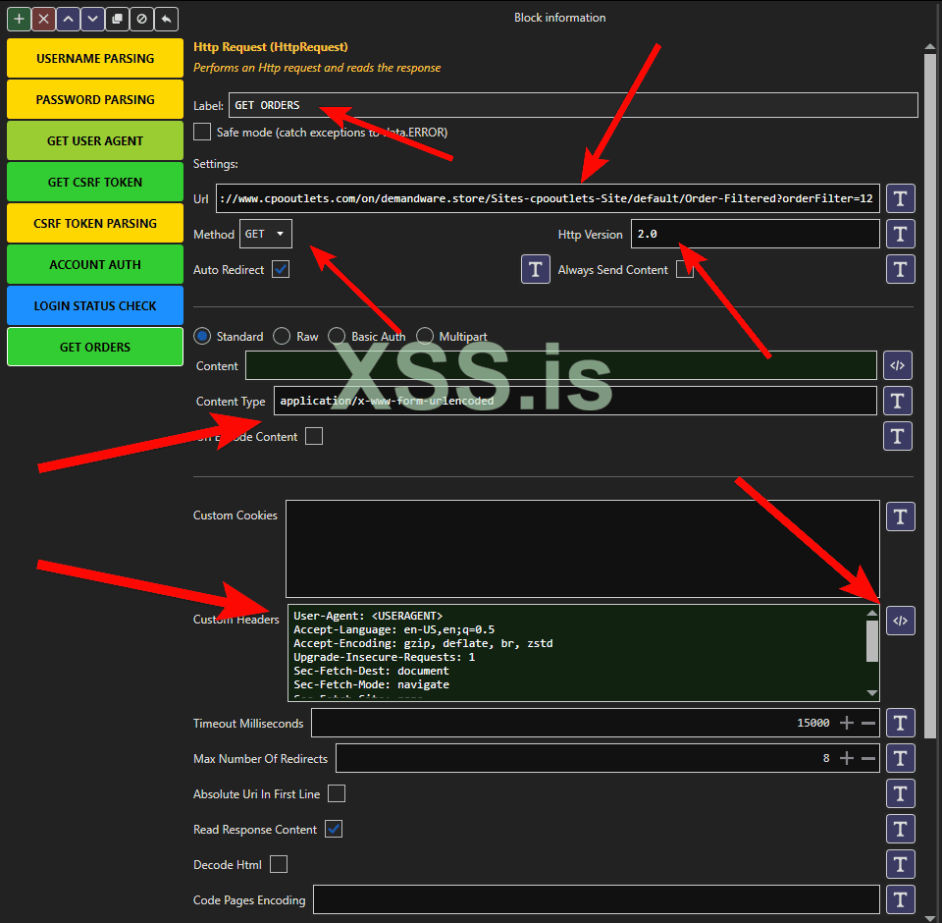Viewport: 942px width, 923px height.
Task: Toggle variable mode for Decode Html
Action: tap(900, 865)
